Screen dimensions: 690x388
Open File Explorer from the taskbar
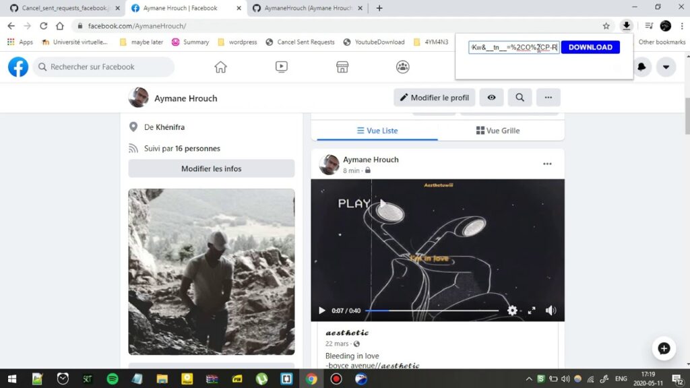[162, 379]
